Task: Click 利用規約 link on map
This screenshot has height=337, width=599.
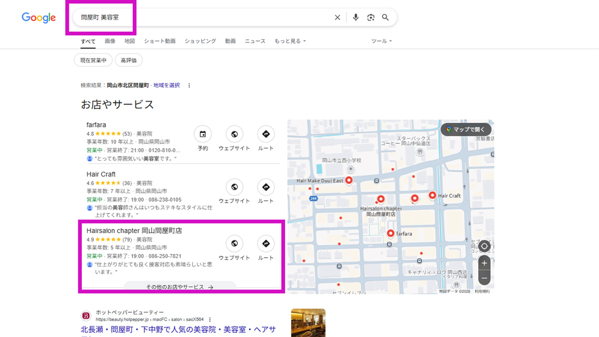Action: point(482,291)
